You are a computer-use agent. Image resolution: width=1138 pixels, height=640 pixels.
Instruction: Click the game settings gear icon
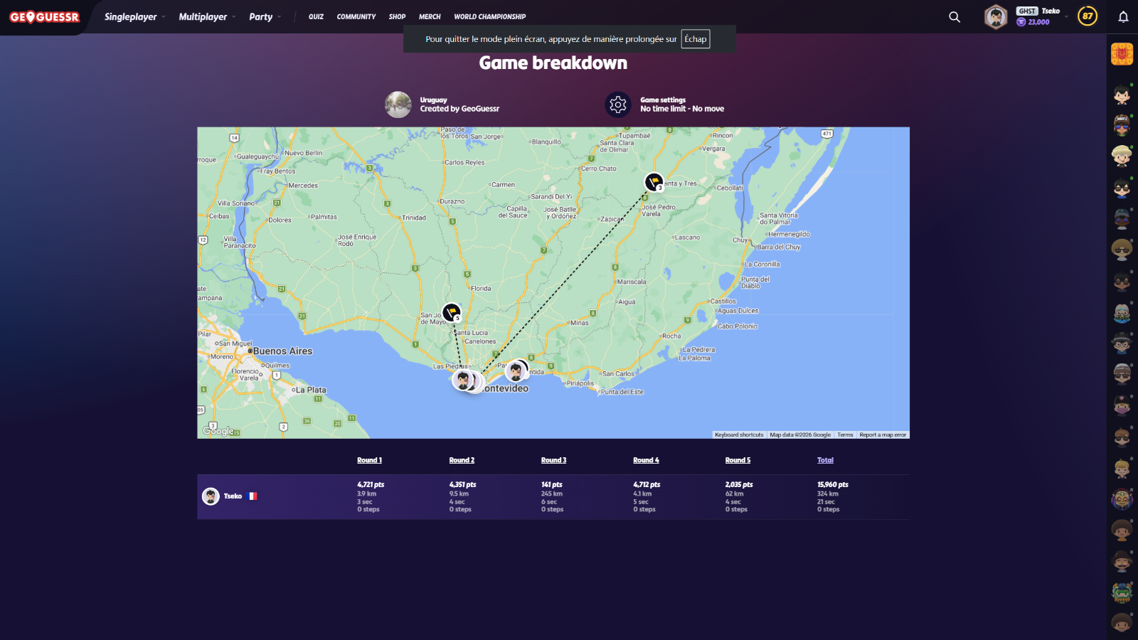pos(617,105)
